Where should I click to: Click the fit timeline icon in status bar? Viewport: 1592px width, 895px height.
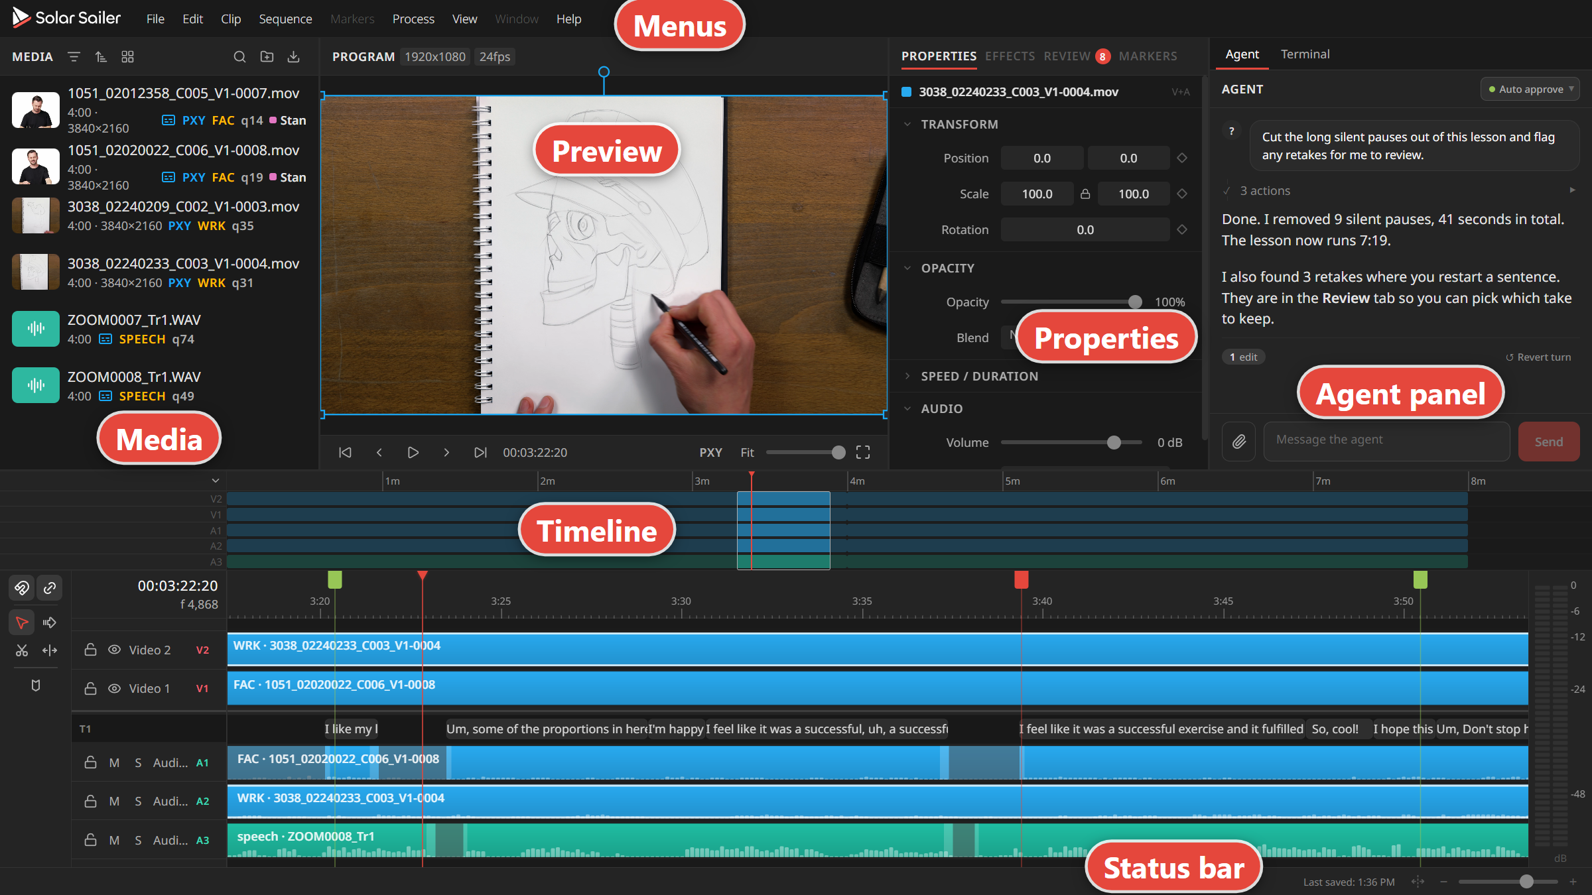coord(1418,882)
